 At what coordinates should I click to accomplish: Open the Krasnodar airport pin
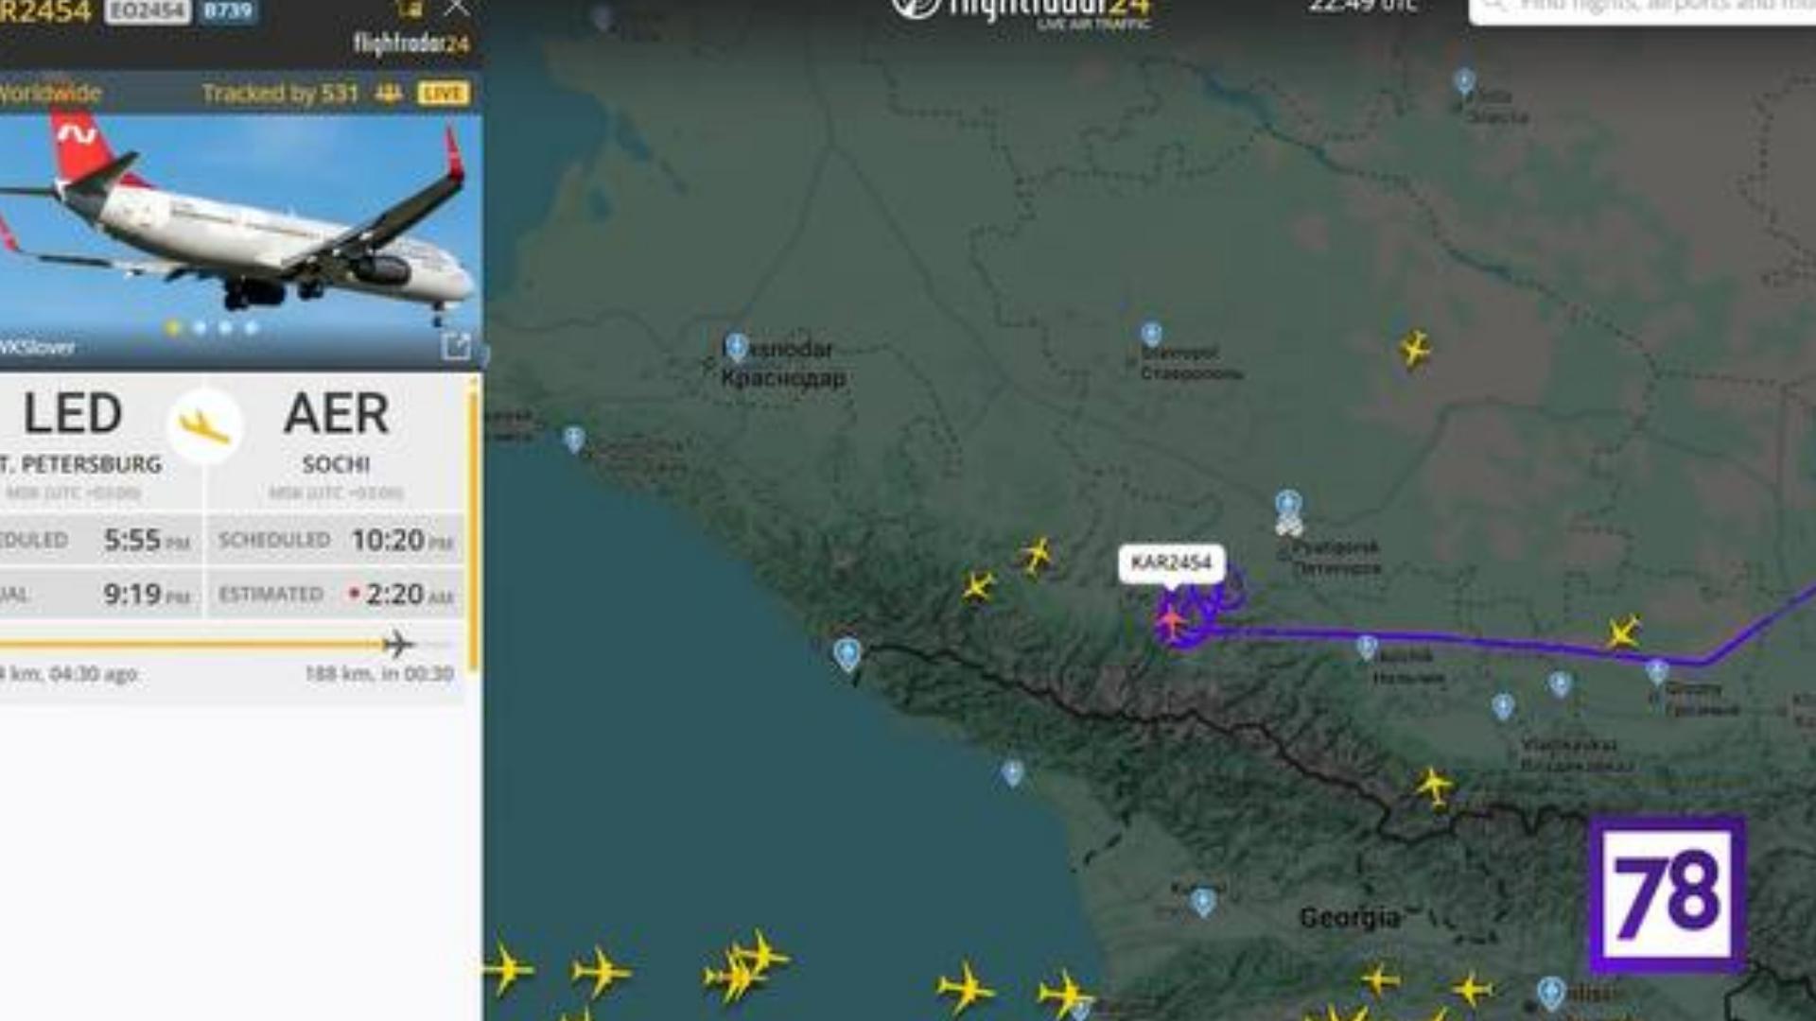[x=736, y=347]
